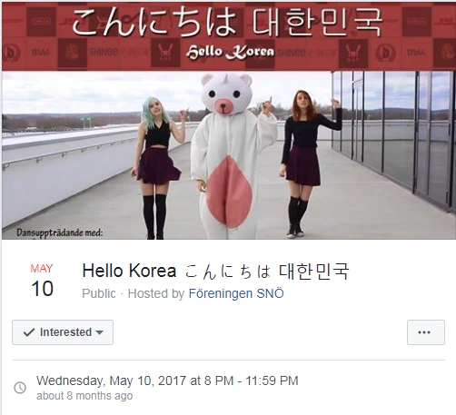The width and height of the screenshot is (456, 415).
Task: Open the Föreningen SNÖ host page
Action: click(x=236, y=293)
